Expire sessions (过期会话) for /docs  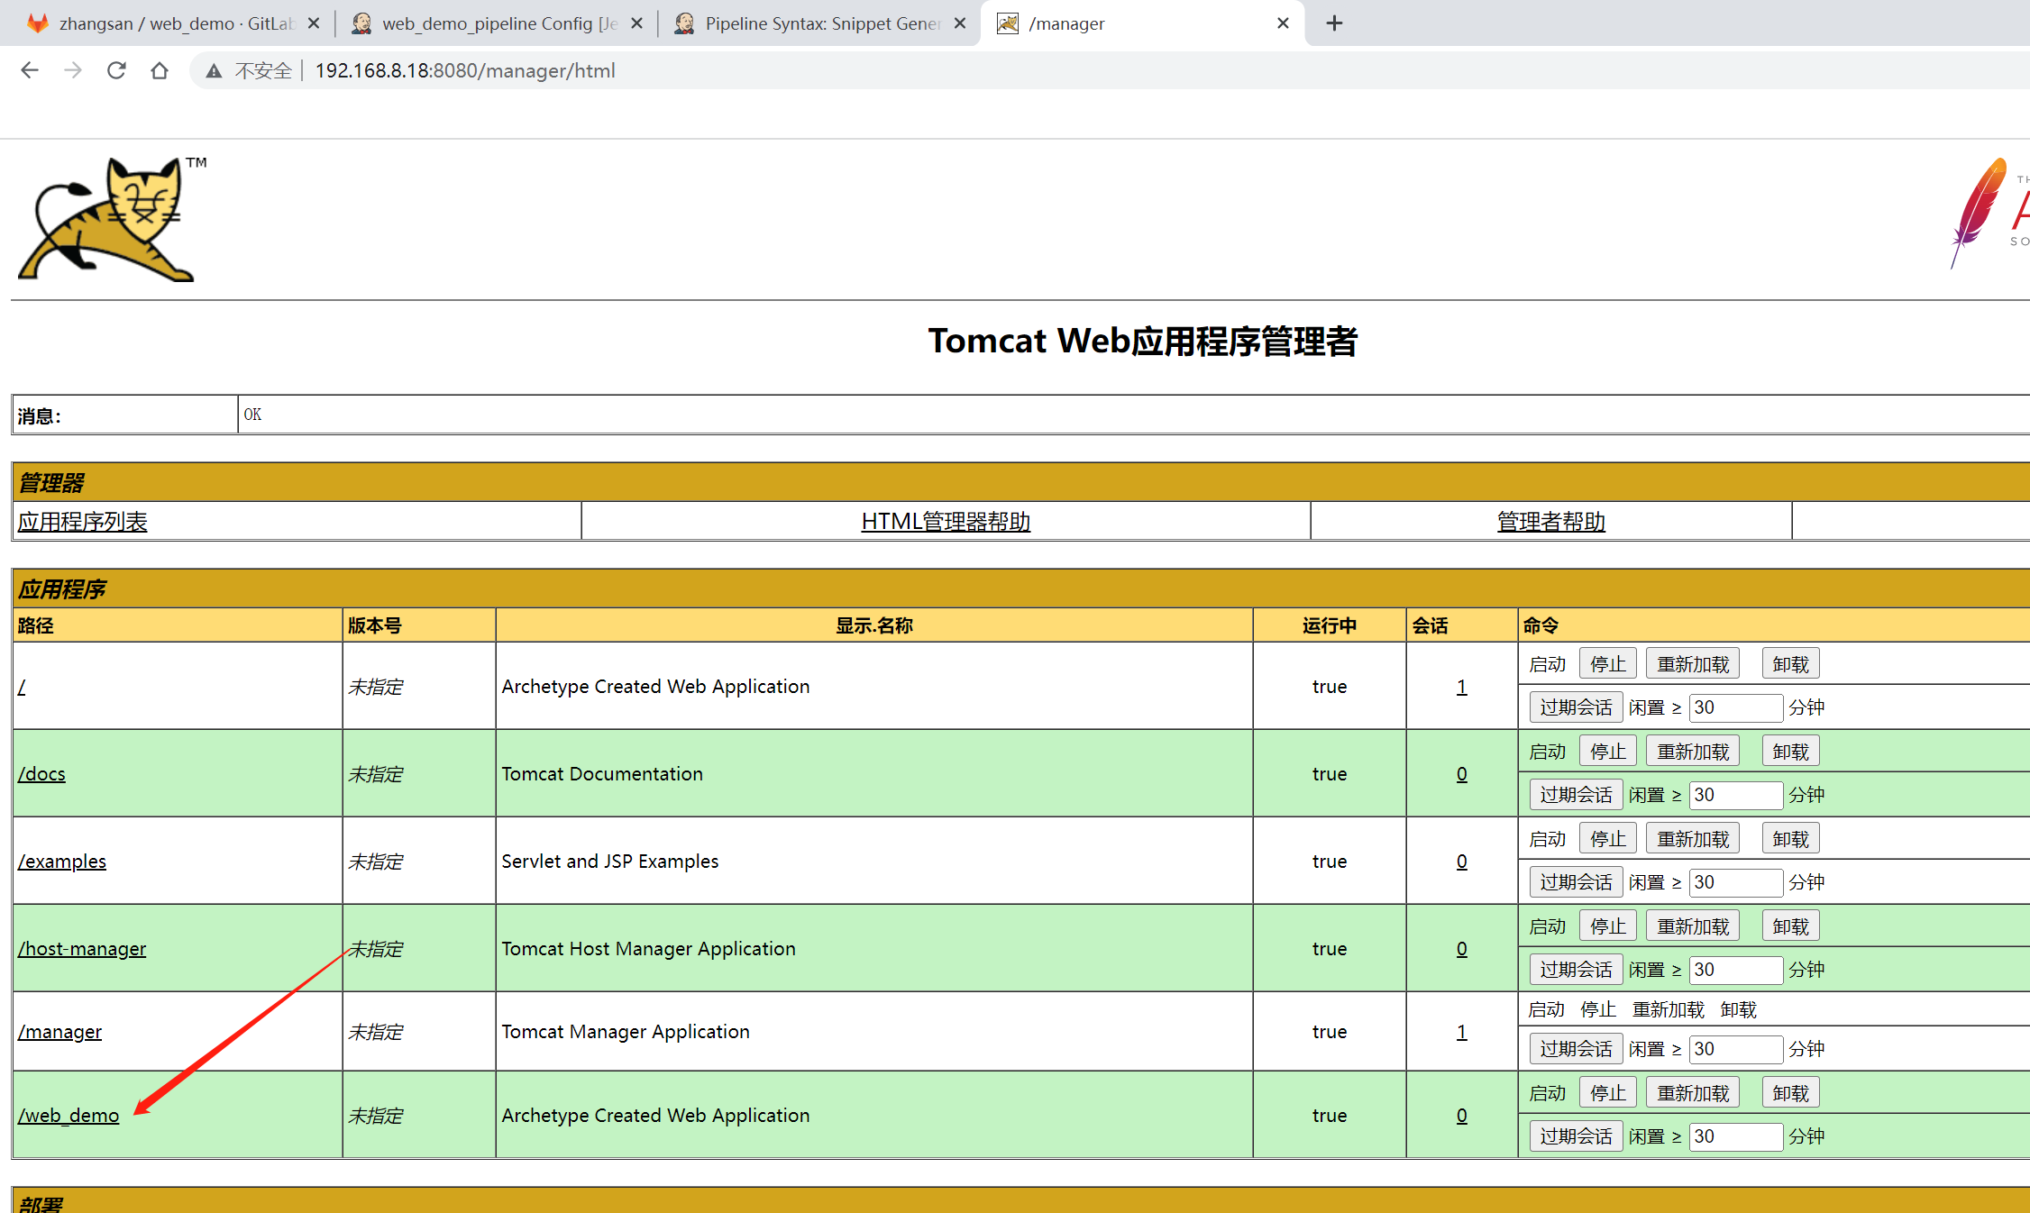tap(1576, 795)
